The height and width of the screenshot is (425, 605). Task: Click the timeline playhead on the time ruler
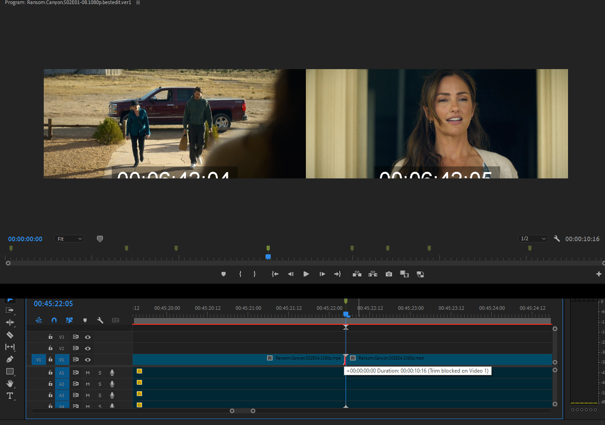346,314
